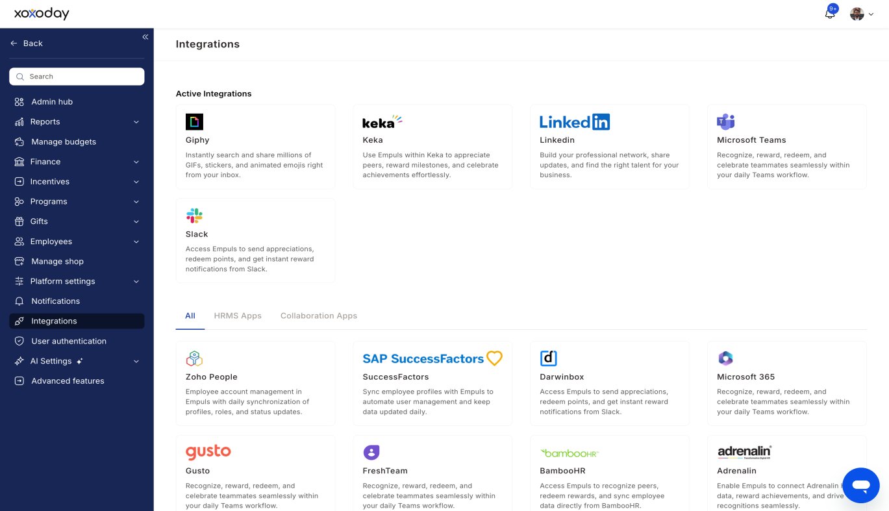Click the FreshTeam logo icon
The height and width of the screenshot is (511, 889).
tap(371, 453)
